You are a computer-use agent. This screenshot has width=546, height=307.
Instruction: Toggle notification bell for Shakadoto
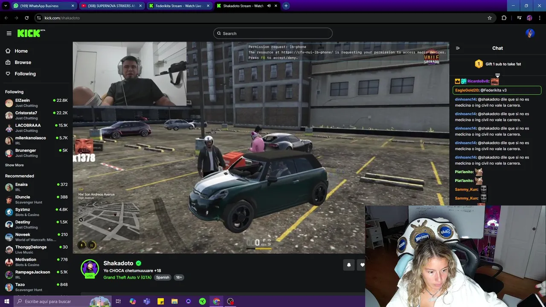pos(349,265)
